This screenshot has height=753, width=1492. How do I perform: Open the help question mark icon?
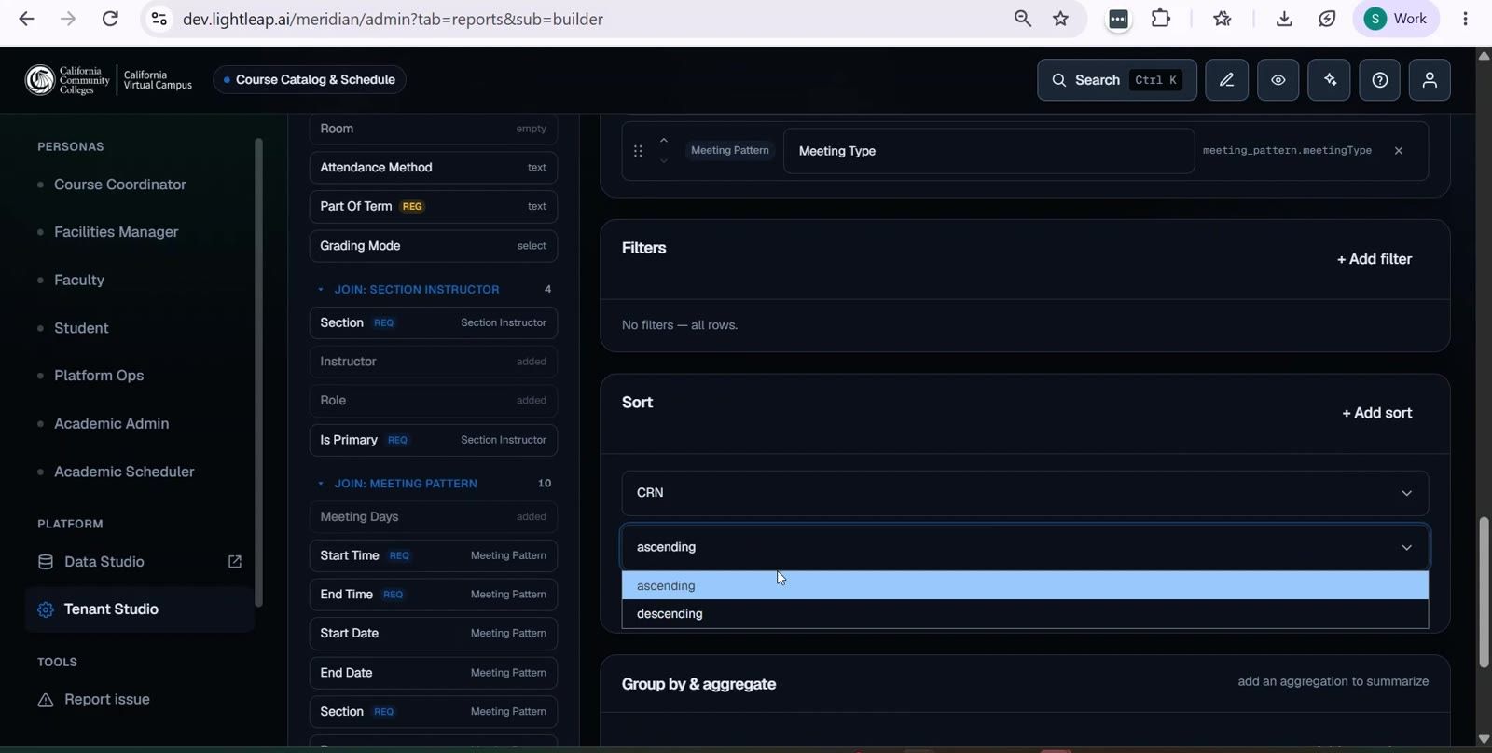click(x=1380, y=80)
